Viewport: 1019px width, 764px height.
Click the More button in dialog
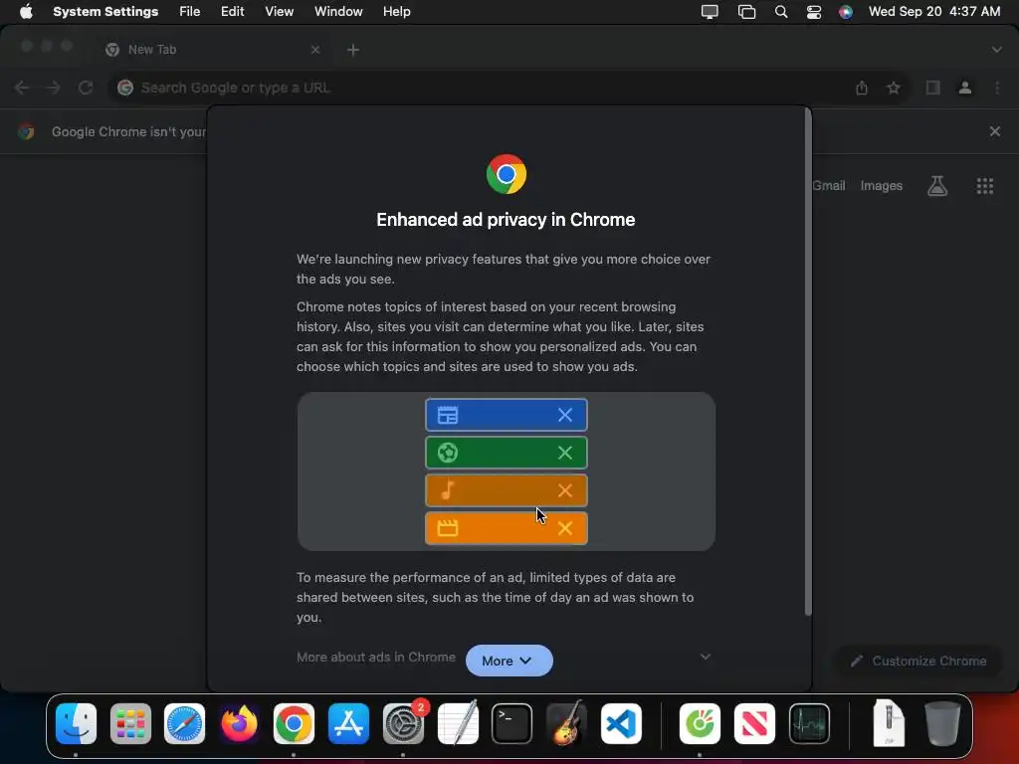(x=509, y=661)
